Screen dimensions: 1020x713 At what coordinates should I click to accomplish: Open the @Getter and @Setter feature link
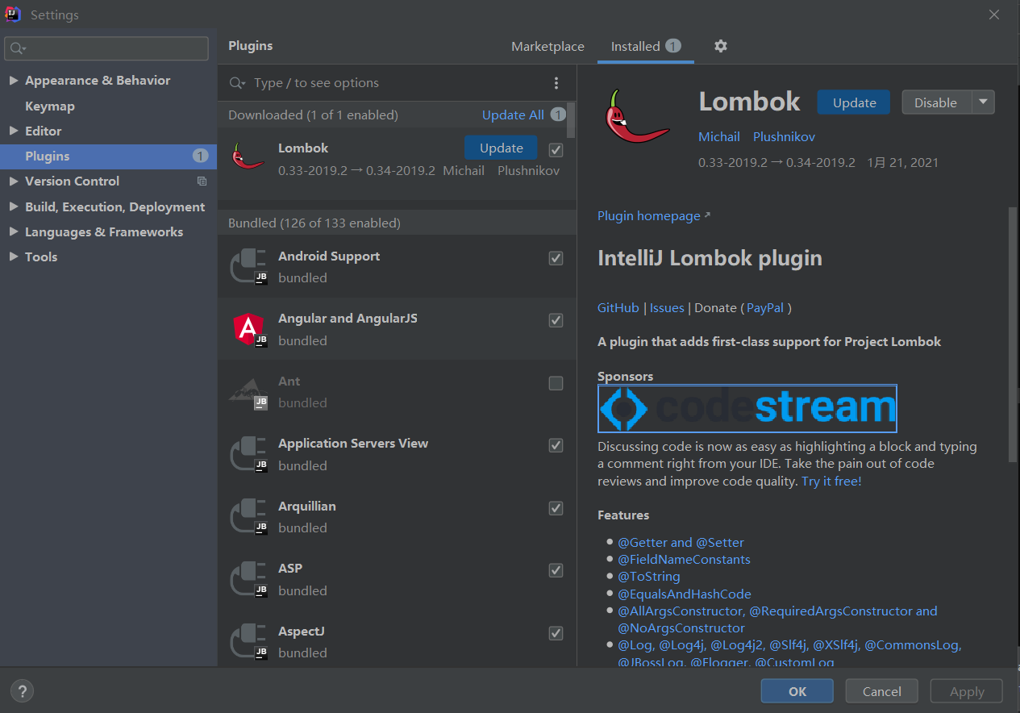tap(681, 543)
